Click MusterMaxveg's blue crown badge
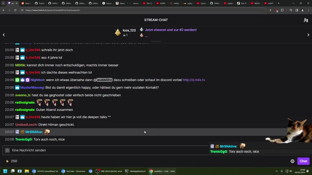 [x=17, y=87]
